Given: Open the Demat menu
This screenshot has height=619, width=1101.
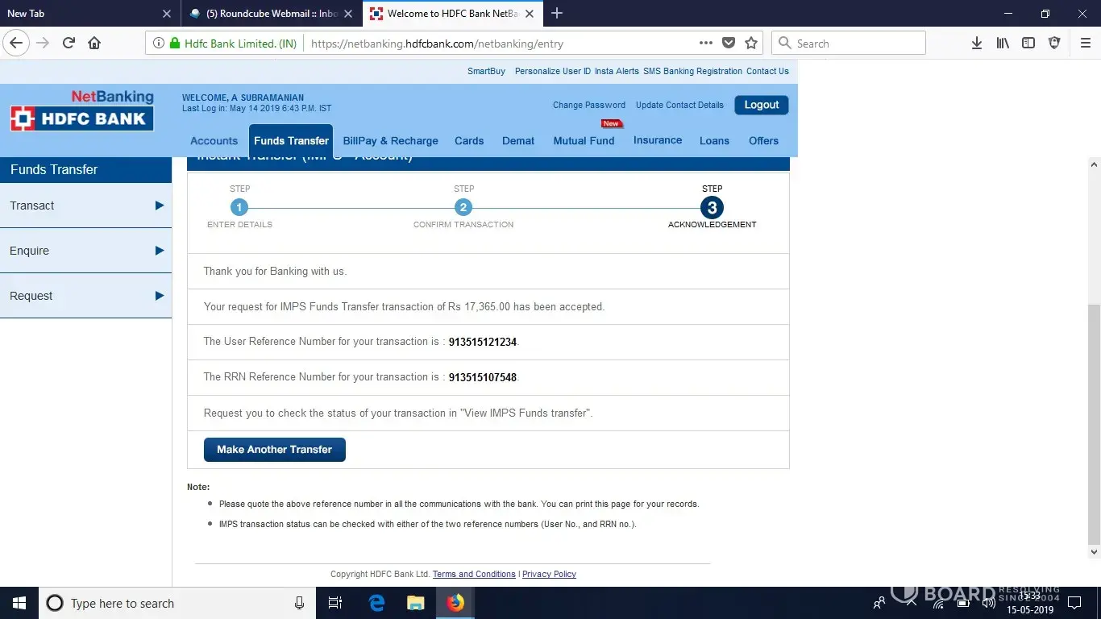Looking at the screenshot, I should (518, 140).
